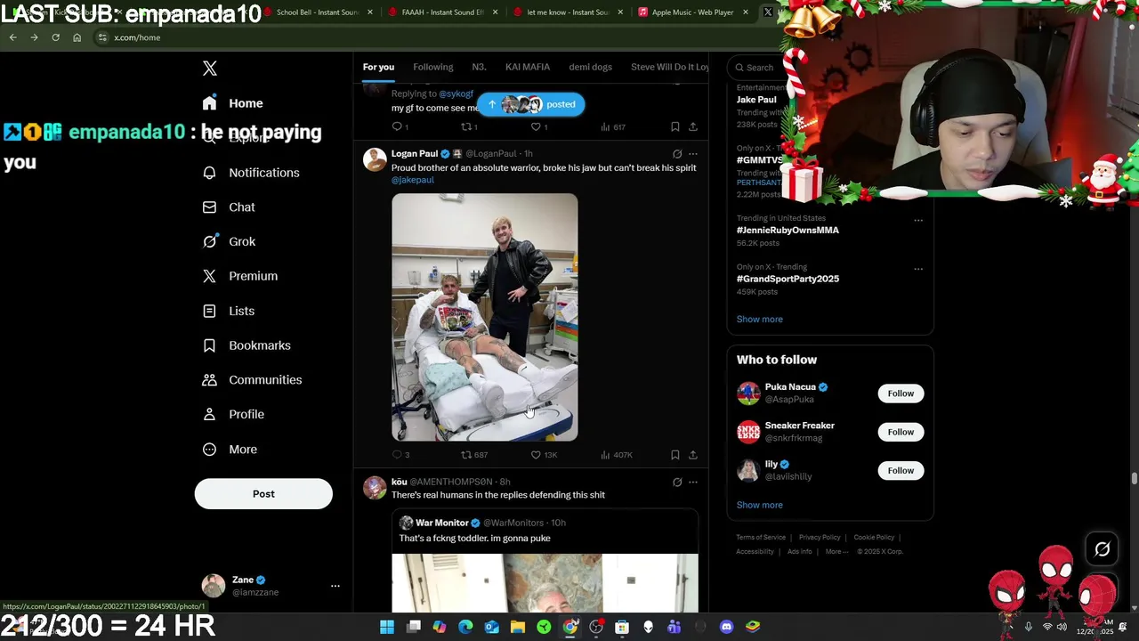Screen dimensions: 1139x641
Task: Go back in the browser
Action: pyautogui.click(x=12, y=37)
